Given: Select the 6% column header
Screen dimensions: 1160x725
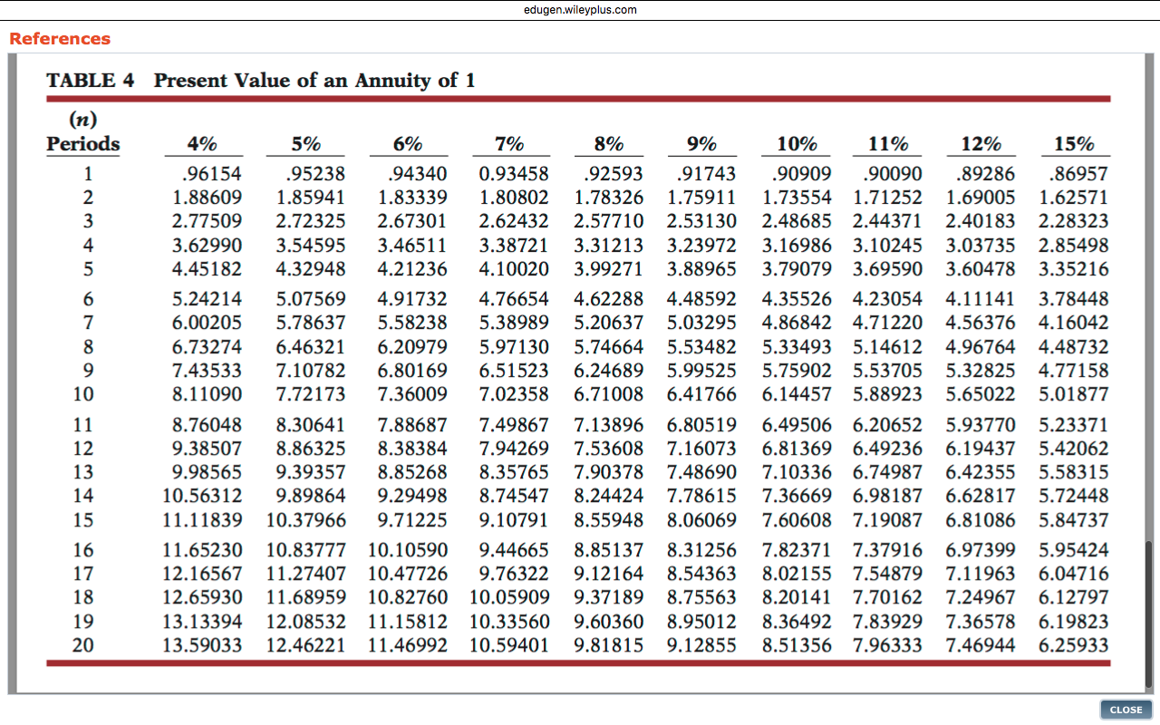Looking at the screenshot, I should [408, 143].
